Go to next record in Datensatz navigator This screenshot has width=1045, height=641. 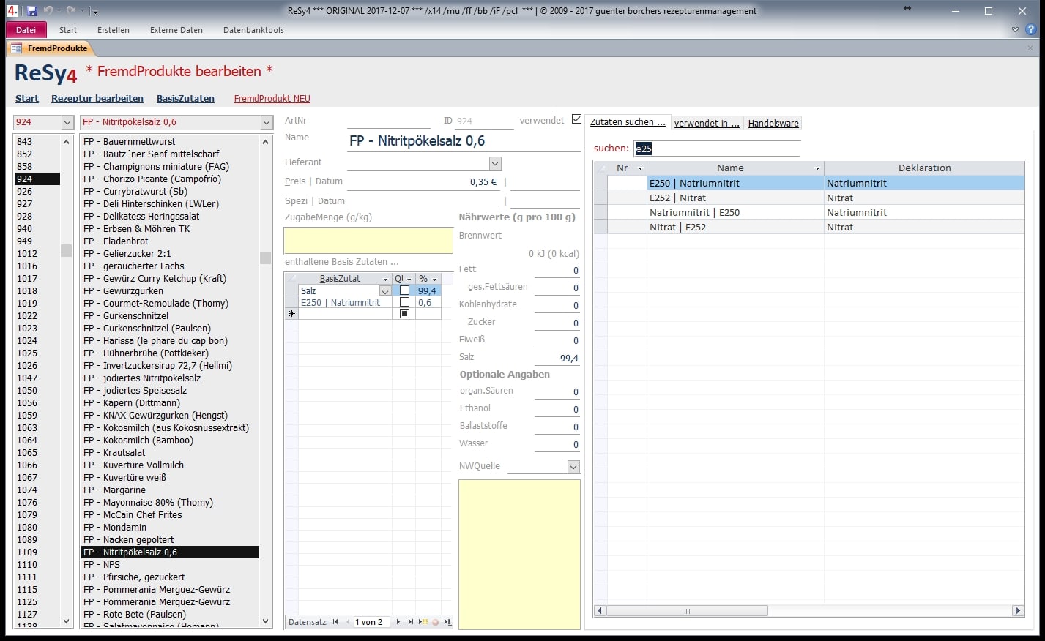tap(398, 622)
